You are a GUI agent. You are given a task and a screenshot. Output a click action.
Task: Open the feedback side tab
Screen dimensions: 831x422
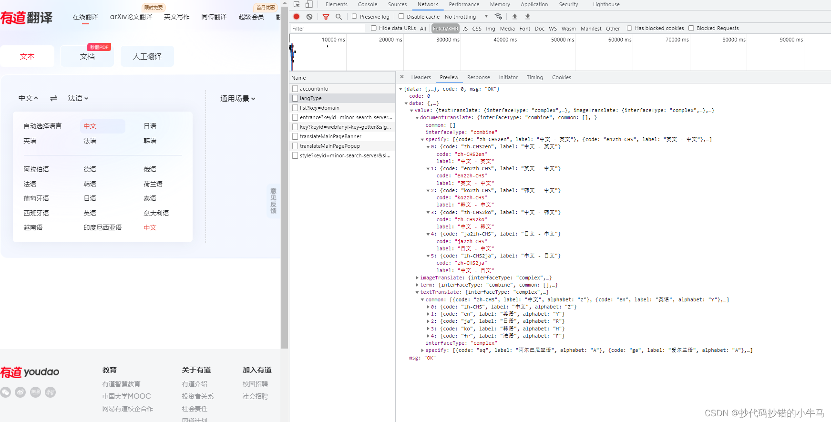tap(273, 201)
